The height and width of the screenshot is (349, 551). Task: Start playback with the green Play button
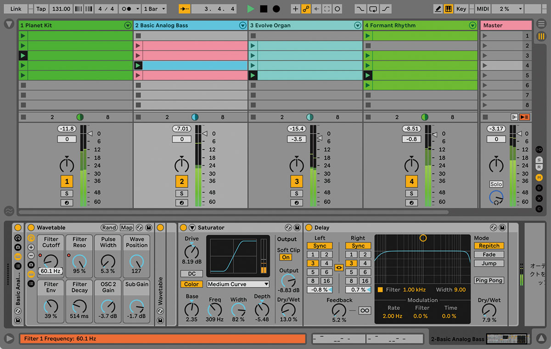(250, 9)
